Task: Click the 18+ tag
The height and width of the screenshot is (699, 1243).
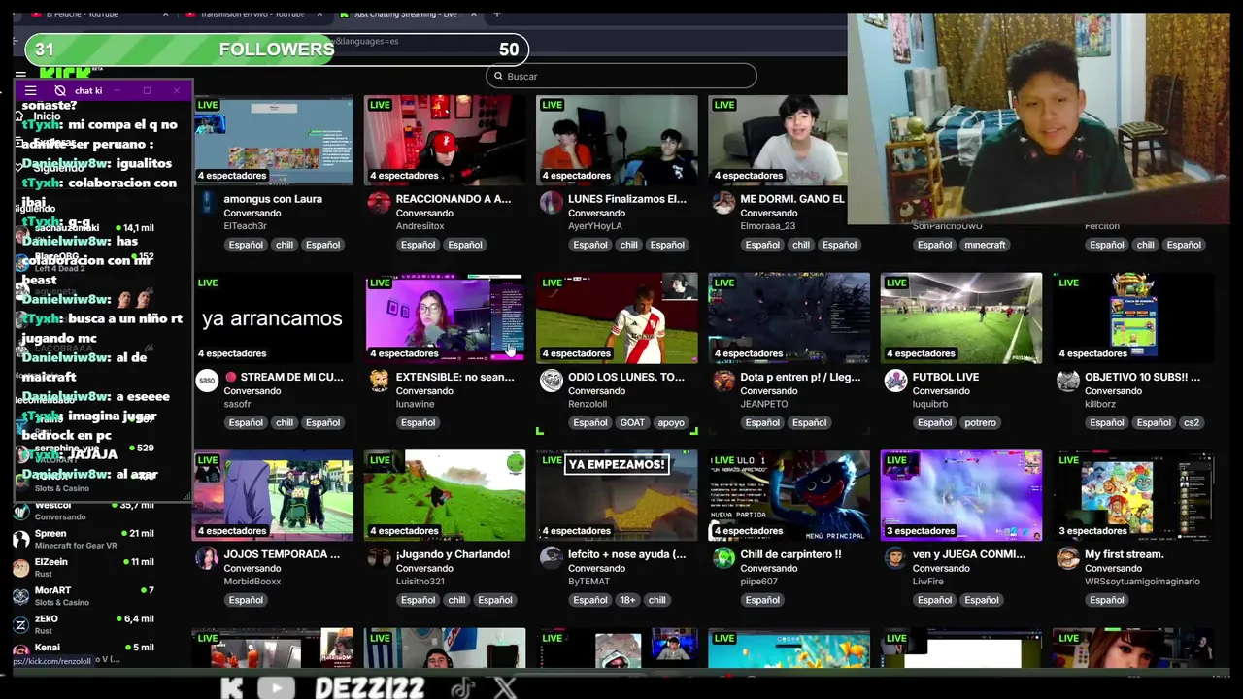Action: 628,600
